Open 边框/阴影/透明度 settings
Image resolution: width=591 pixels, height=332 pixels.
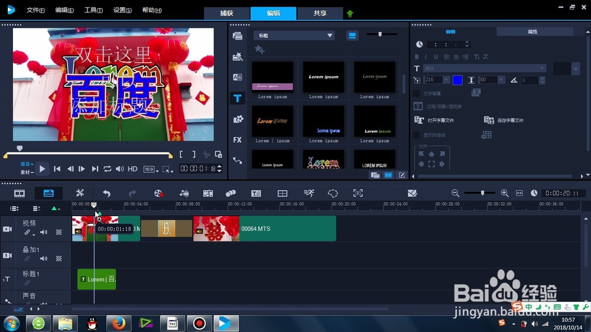click(438, 106)
